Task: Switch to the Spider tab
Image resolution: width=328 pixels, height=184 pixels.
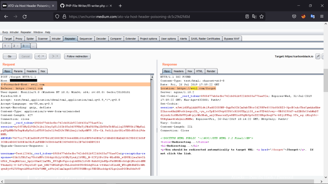Action: (x=30, y=39)
